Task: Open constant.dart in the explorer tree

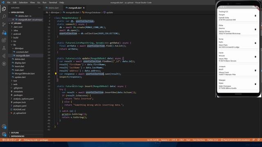Action: [x=22, y=52]
